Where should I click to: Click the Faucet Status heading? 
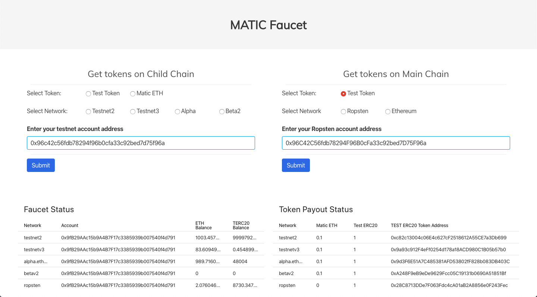pos(49,210)
